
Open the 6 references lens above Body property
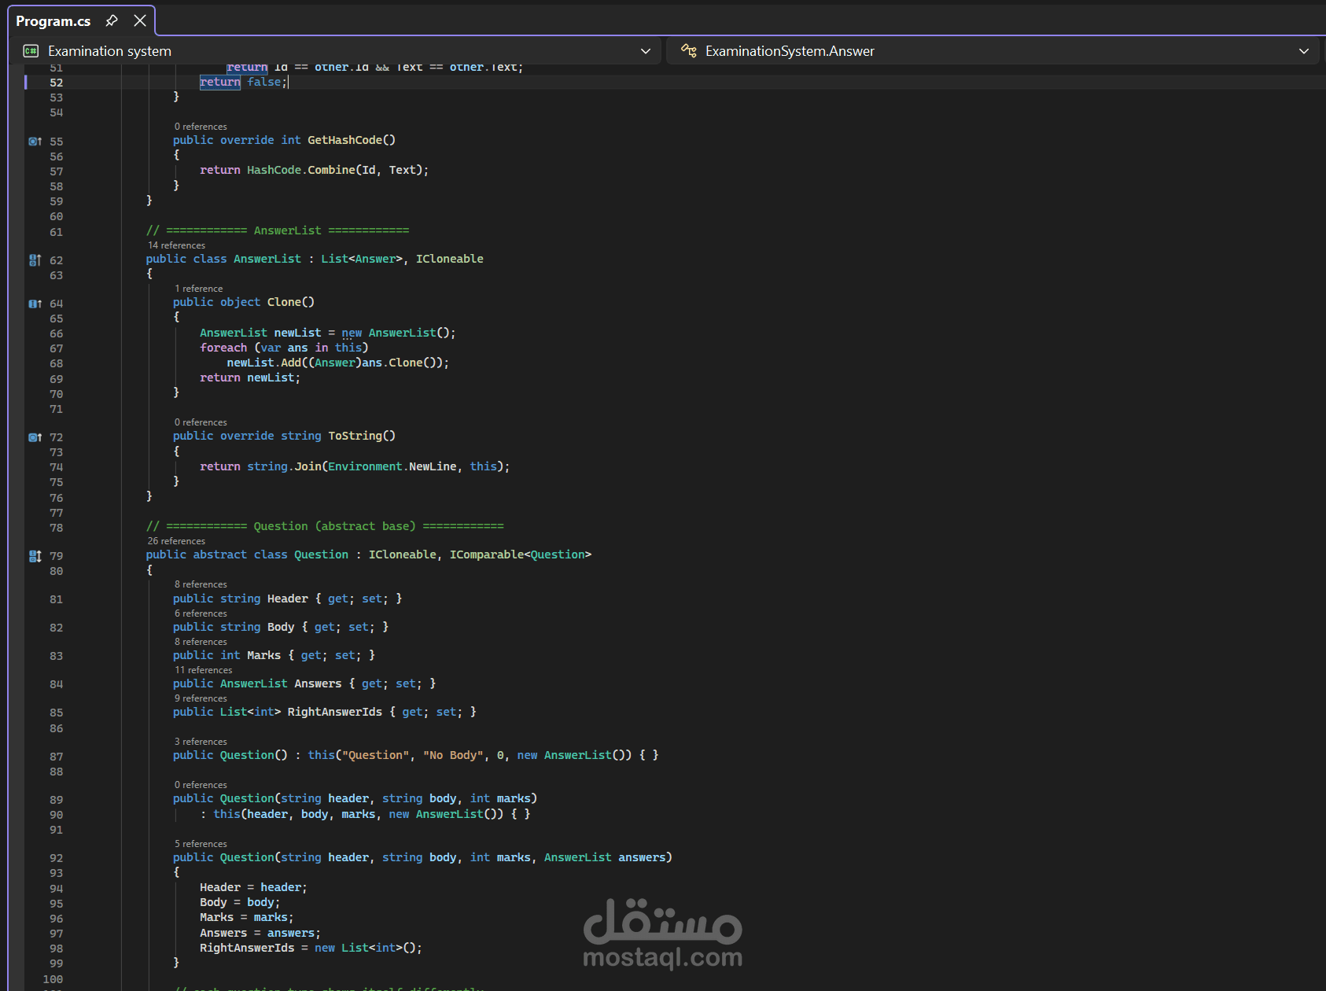pyautogui.click(x=201, y=613)
